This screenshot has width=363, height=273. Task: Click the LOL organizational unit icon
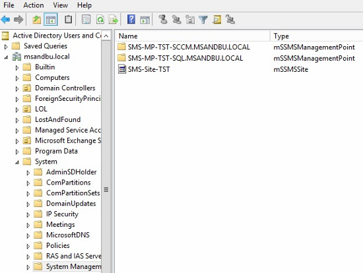pyautogui.click(x=27, y=109)
